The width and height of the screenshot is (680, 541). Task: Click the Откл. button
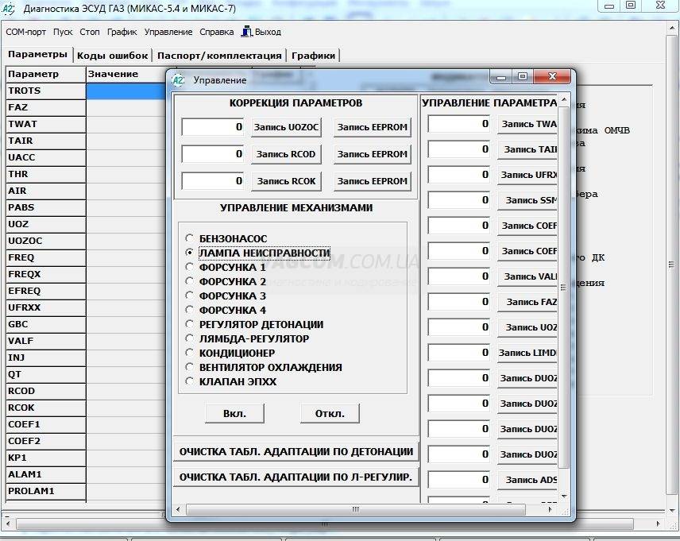(330, 413)
